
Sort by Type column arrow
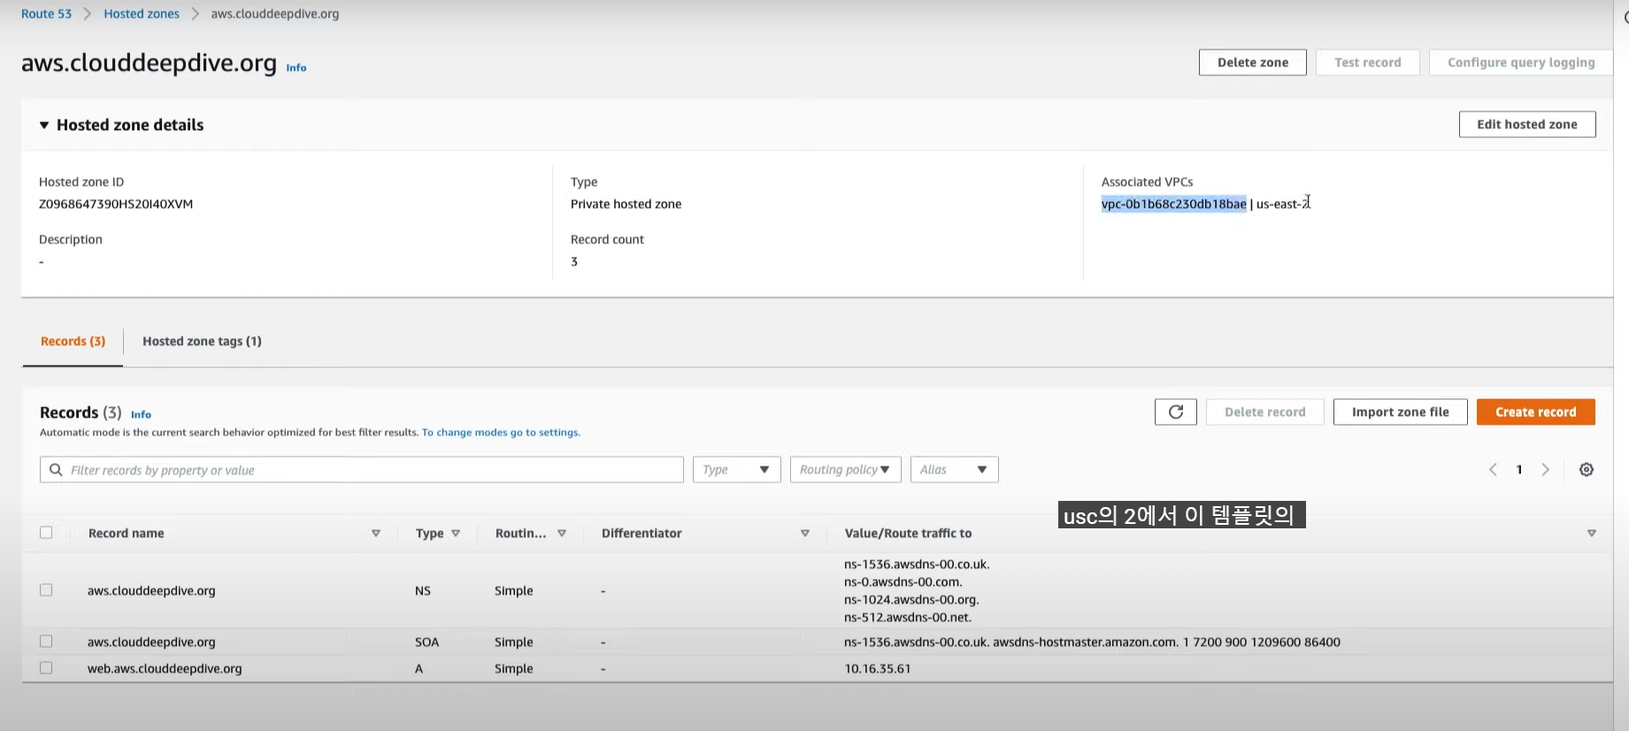tap(456, 534)
